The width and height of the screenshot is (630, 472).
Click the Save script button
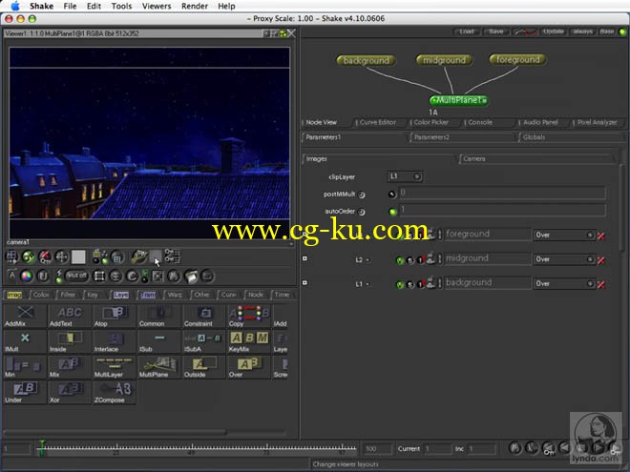point(496,31)
